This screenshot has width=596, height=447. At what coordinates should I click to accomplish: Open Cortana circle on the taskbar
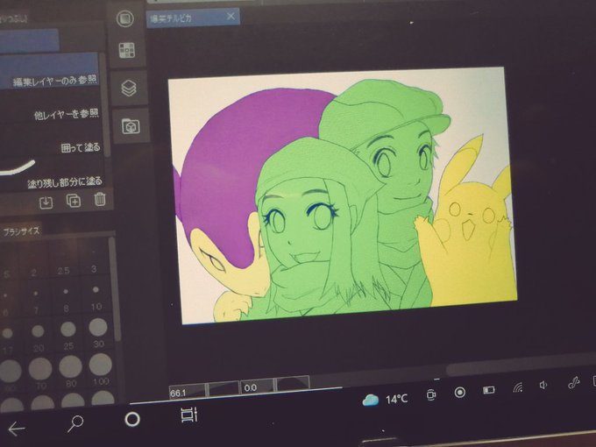point(132,419)
